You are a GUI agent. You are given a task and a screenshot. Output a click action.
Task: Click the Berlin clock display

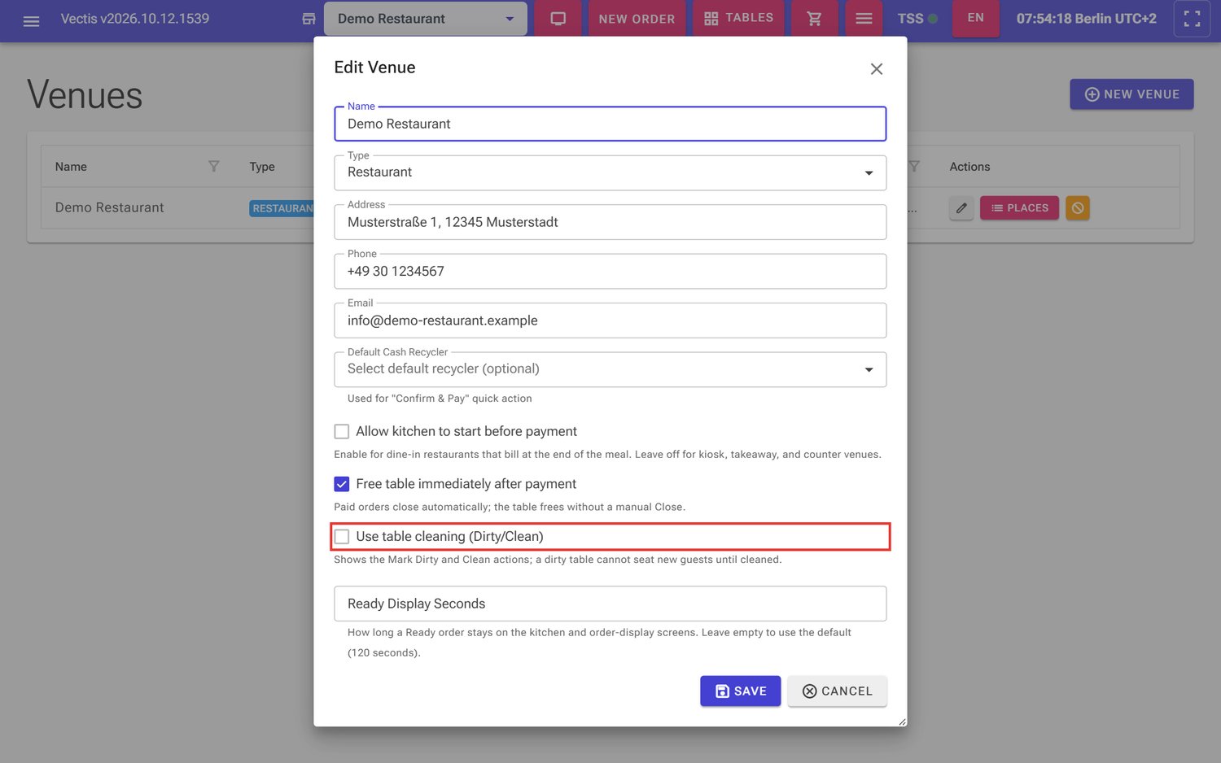1086,19
